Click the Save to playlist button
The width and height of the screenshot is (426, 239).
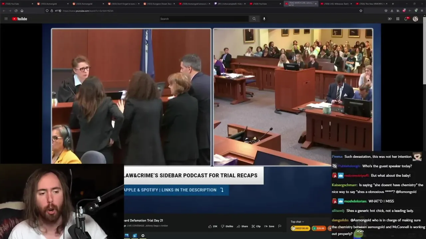[269, 226]
